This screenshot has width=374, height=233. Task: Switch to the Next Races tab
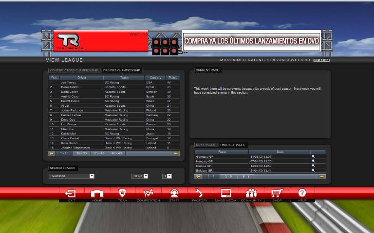(206, 145)
